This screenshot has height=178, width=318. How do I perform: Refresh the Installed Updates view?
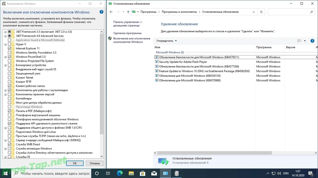pos(261,12)
